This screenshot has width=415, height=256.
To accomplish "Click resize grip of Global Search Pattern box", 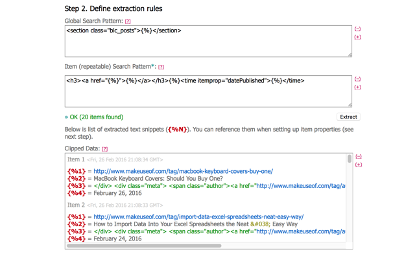I will pyautogui.click(x=350, y=54).
